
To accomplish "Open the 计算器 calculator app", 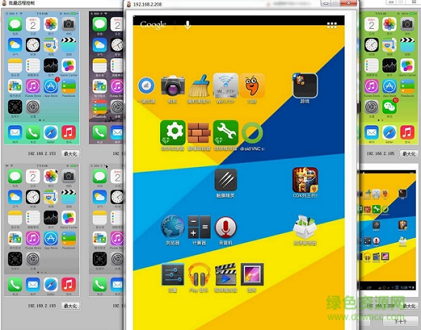I will [x=199, y=227].
